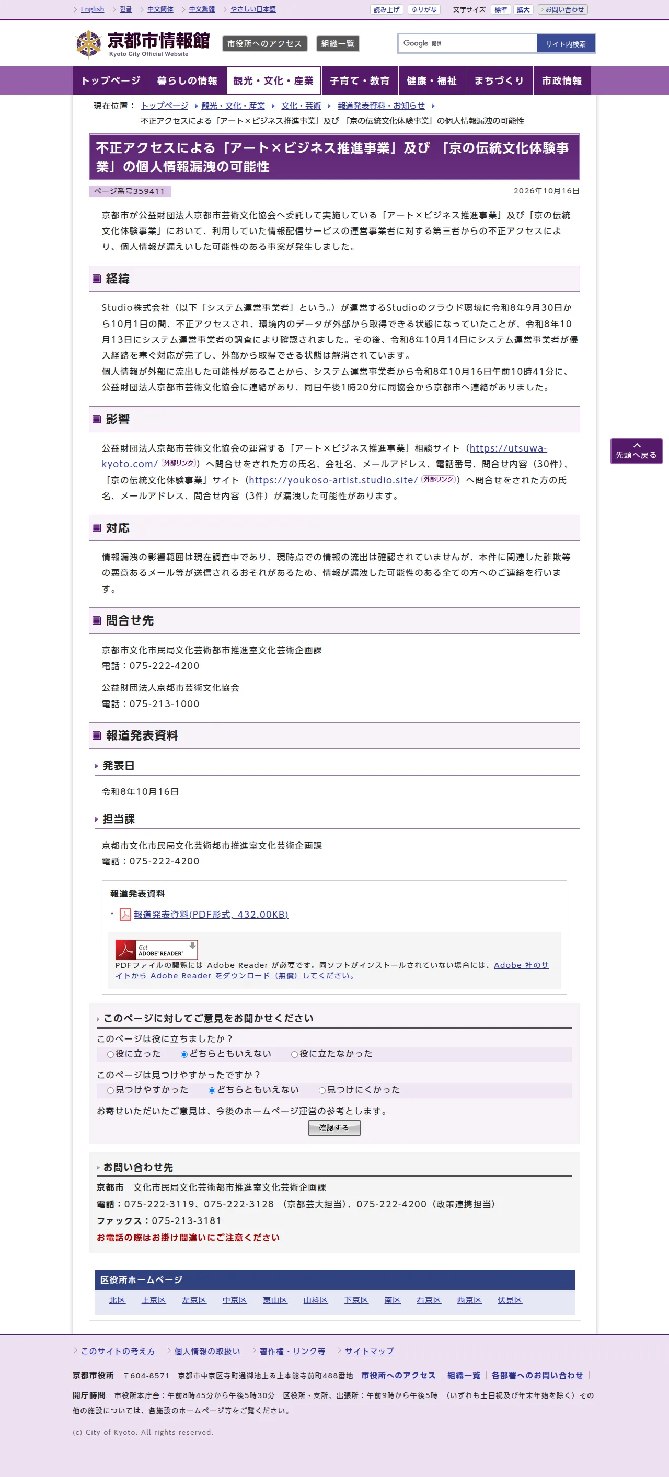Click breadcrumb 報道発表資料・お知らせ link
The width and height of the screenshot is (669, 1477).
coord(381,106)
